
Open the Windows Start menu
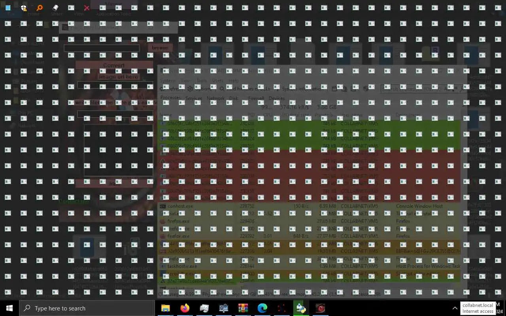tap(9, 308)
